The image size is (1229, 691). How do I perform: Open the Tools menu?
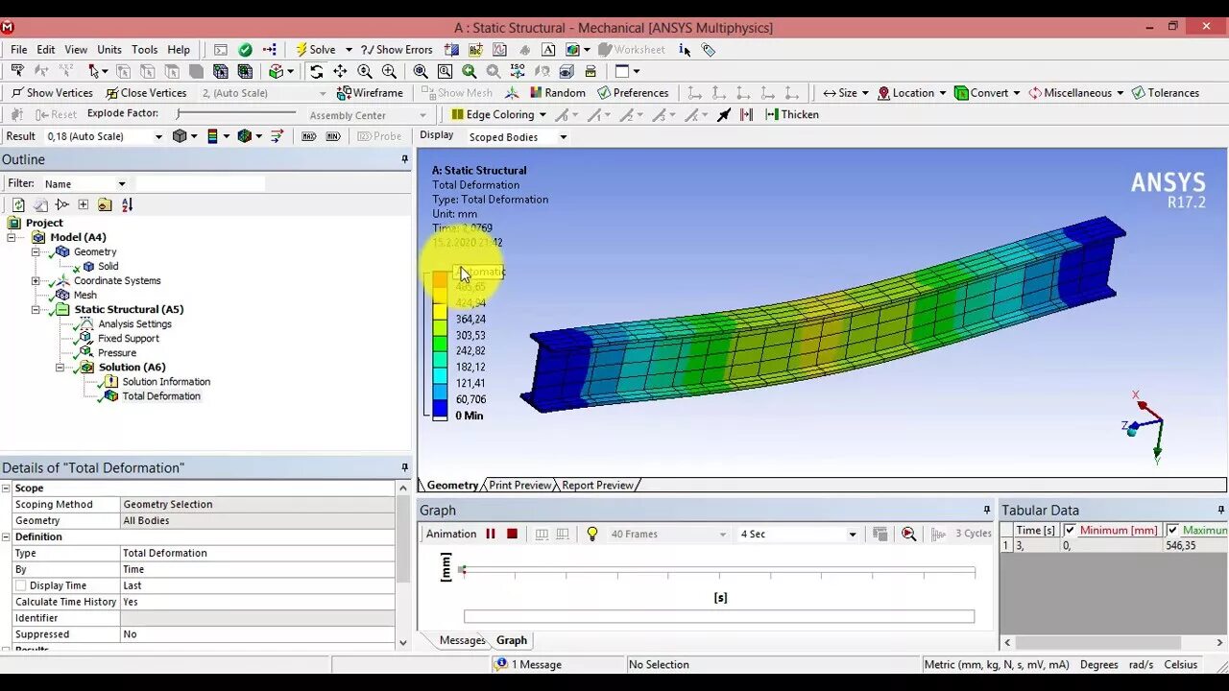click(145, 50)
